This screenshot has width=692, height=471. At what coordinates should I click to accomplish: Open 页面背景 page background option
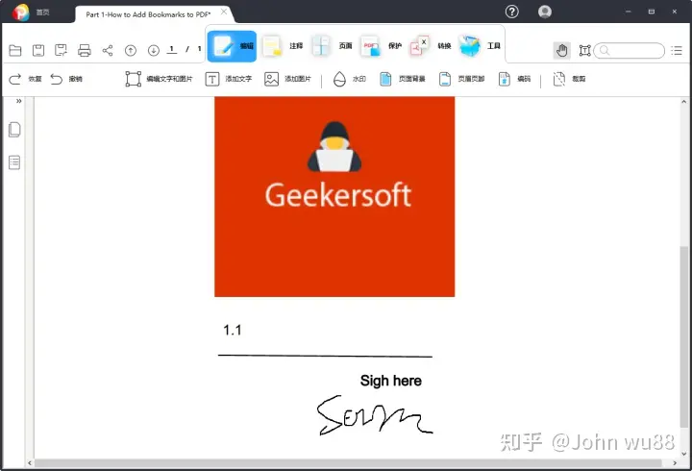[403, 79]
